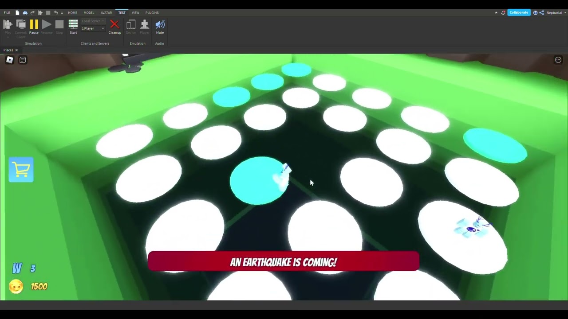Toggle the Mute audio button
Viewport: 568px width, 319px height.
(160, 27)
